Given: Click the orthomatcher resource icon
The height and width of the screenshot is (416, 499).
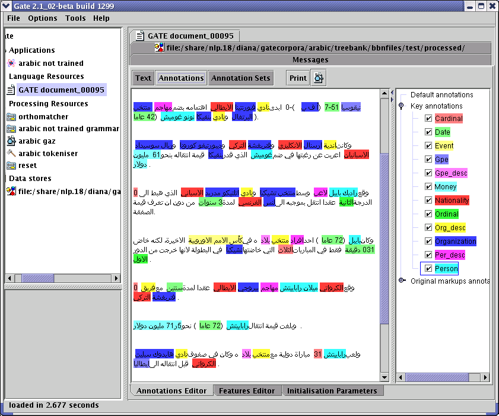Looking at the screenshot, I should [x=11, y=117].
